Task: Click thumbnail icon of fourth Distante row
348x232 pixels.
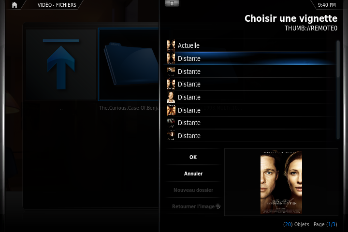Action: point(171,97)
